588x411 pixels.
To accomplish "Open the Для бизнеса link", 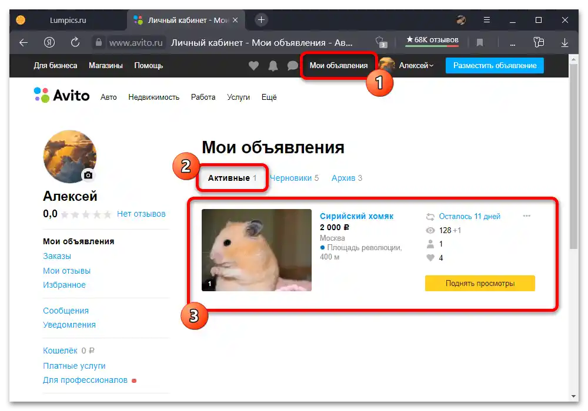I will pyautogui.click(x=55, y=66).
